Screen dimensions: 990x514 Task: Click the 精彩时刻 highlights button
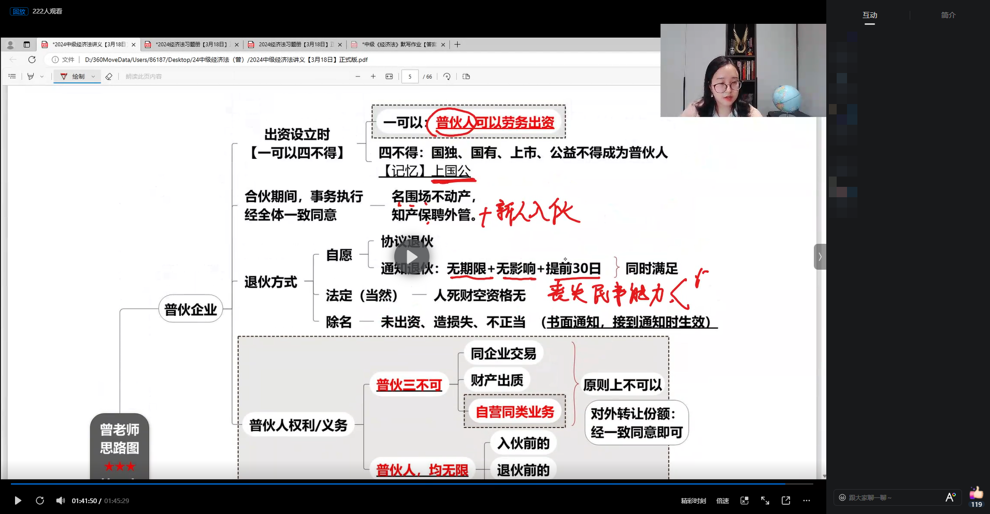(693, 501)
